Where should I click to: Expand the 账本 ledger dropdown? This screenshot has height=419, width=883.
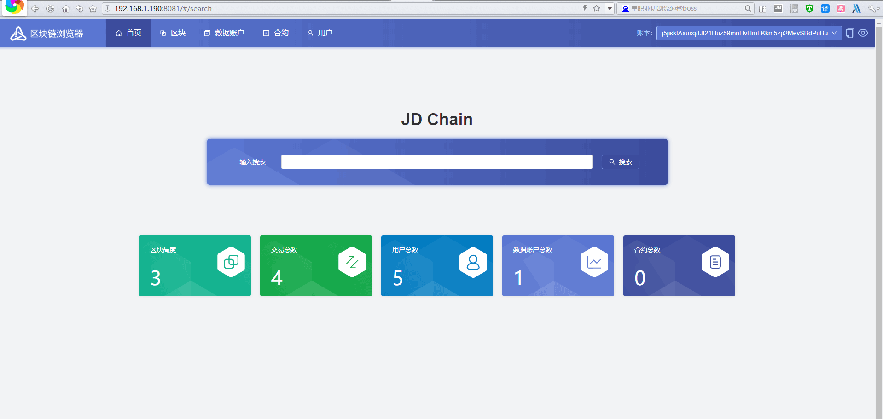tap(749, 33)
